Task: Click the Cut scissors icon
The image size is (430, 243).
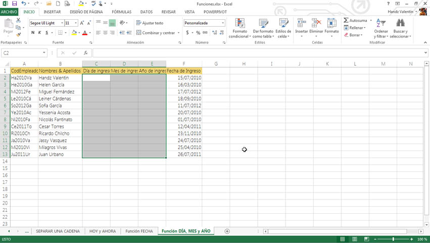Action: point(19,21)
